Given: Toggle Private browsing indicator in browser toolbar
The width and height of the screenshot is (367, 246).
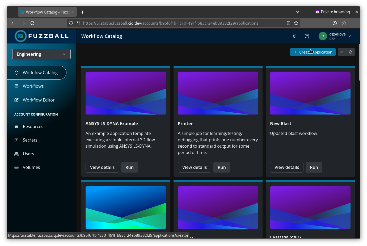Looking at the screenshot, I should [x=332, y=12].
